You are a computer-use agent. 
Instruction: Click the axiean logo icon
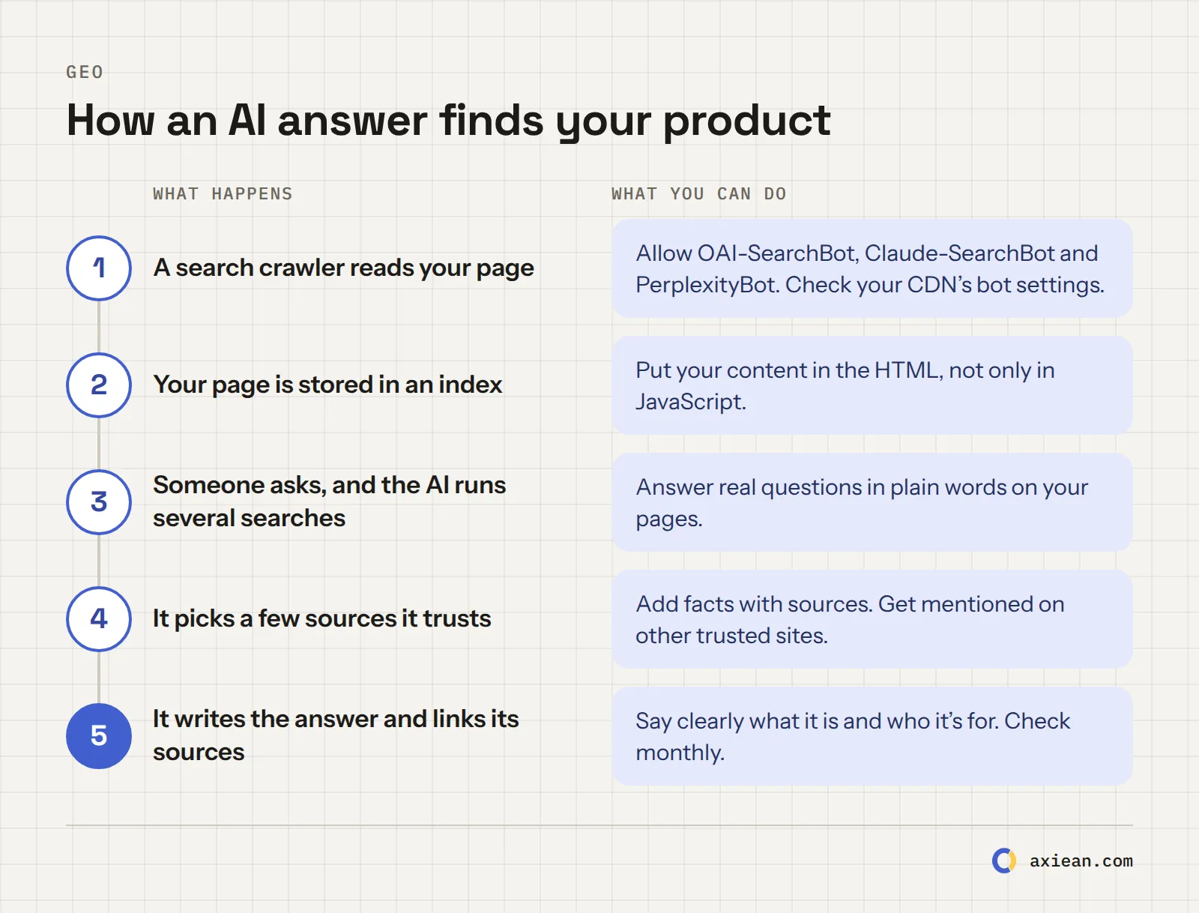[1004, 861]
